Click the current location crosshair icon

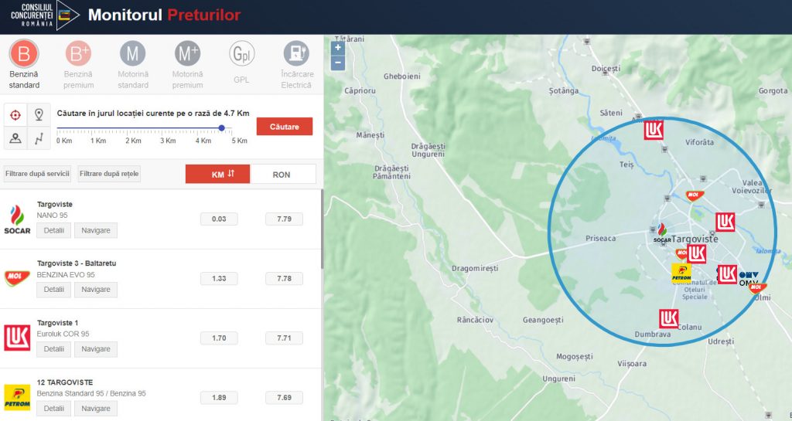click(x=15, y=116)
